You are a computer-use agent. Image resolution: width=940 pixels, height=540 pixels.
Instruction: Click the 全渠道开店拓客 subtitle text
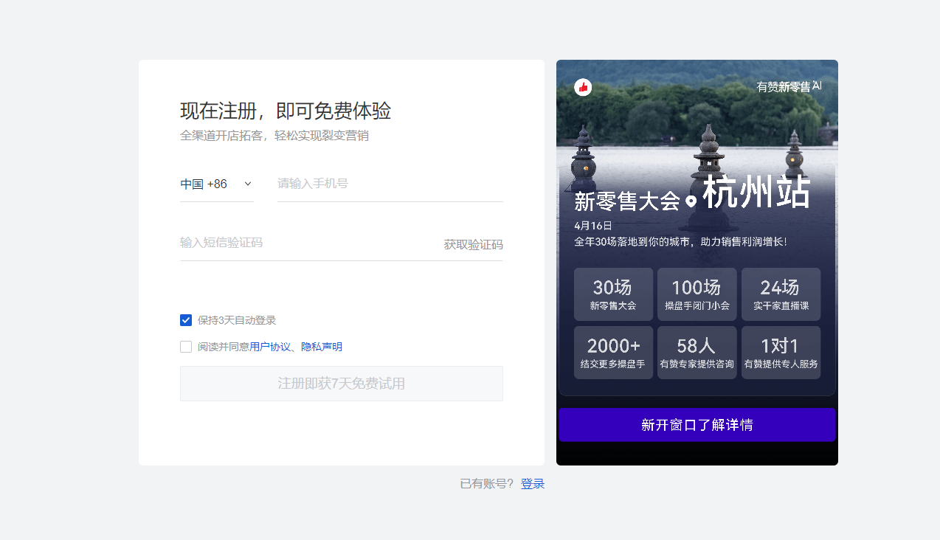pyautogui.click(x=274, y=136)
